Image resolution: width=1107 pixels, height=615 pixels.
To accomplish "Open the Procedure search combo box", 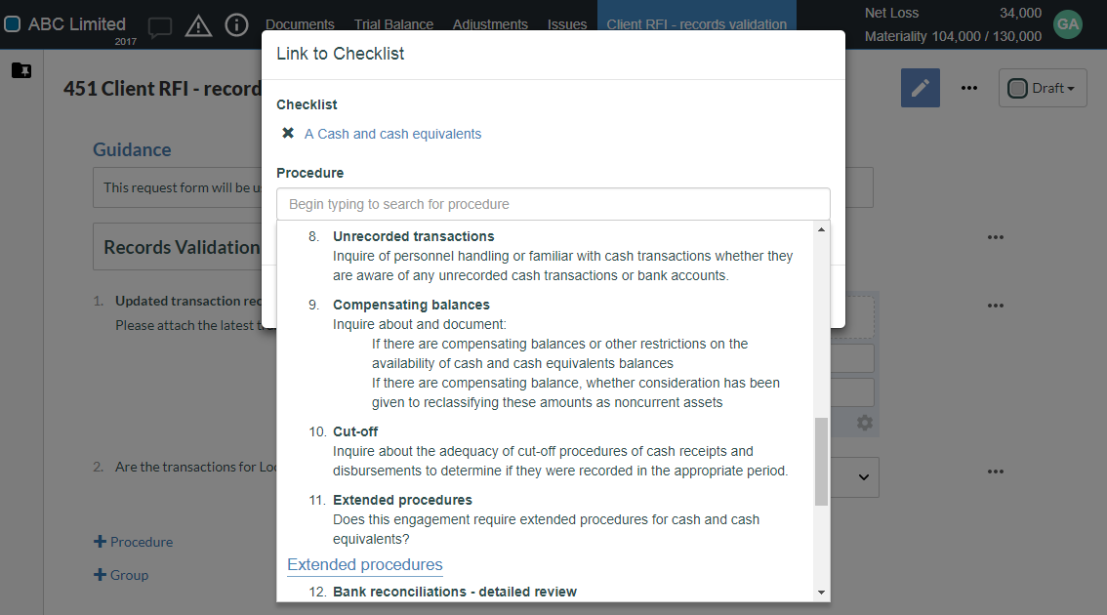I will [x=553, y=204].
